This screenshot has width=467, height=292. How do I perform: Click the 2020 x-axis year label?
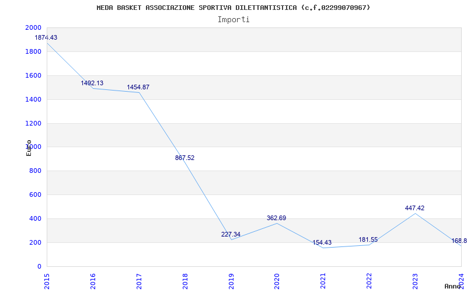tap(277, 281)
